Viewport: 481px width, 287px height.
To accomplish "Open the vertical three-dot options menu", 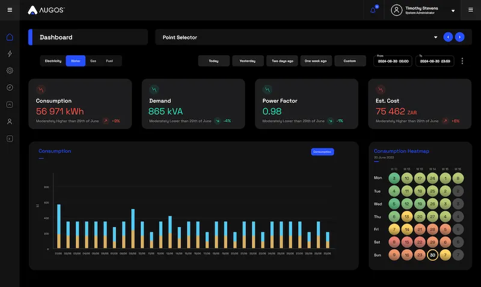I will point(462,61).
